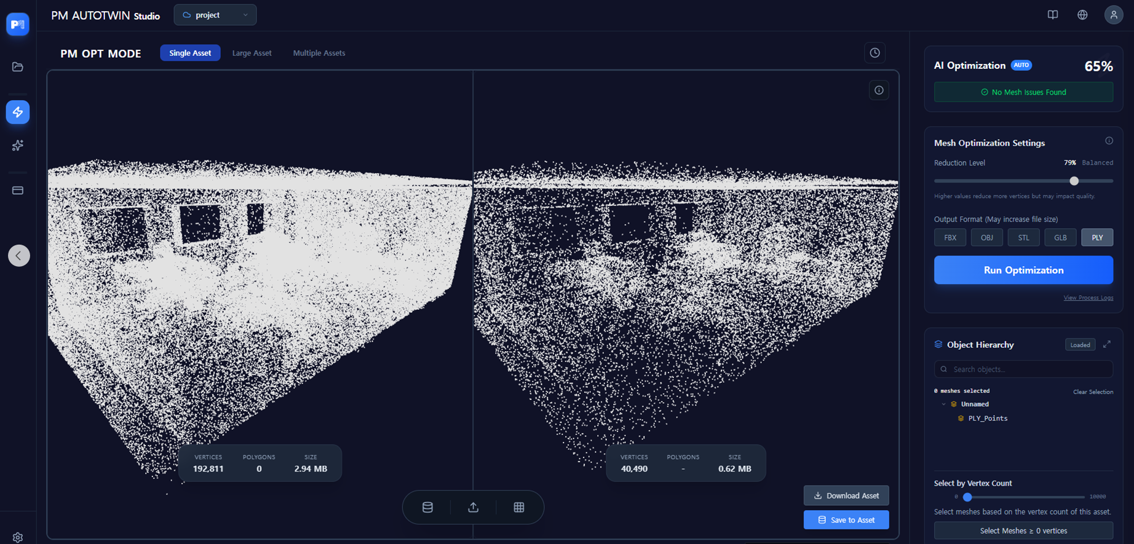Click the Reduction Level slider handle
1134x544 pixels.
pos(1074,181)
